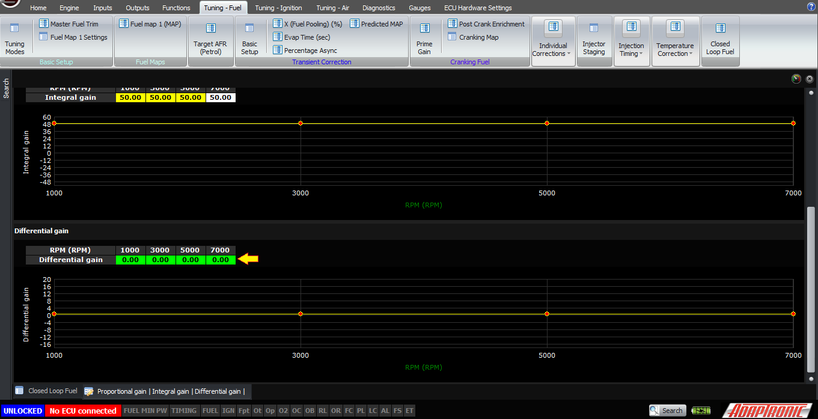This screenshot has width=818, height=419.
Task: Select Proportional gain | Integral gain | Differential gain tab
Action: click(x=166, y=391)
